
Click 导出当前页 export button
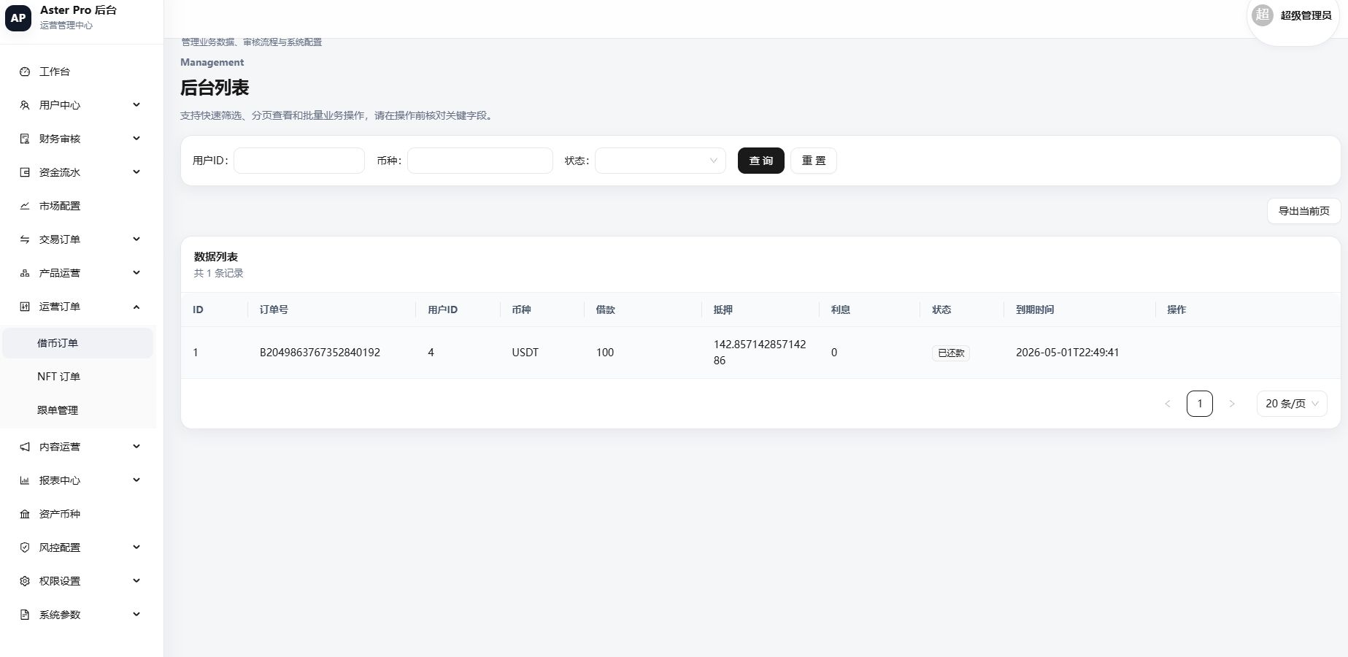[x=1304, y=211]
